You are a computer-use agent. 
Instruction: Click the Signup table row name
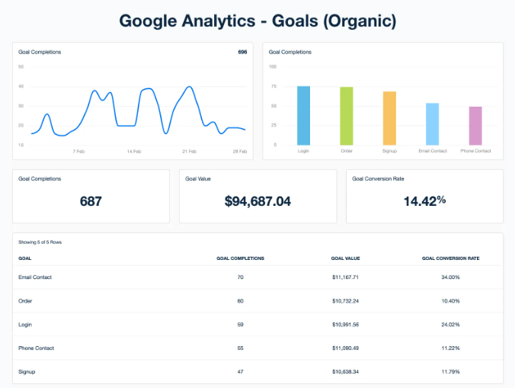pos(27,372)
